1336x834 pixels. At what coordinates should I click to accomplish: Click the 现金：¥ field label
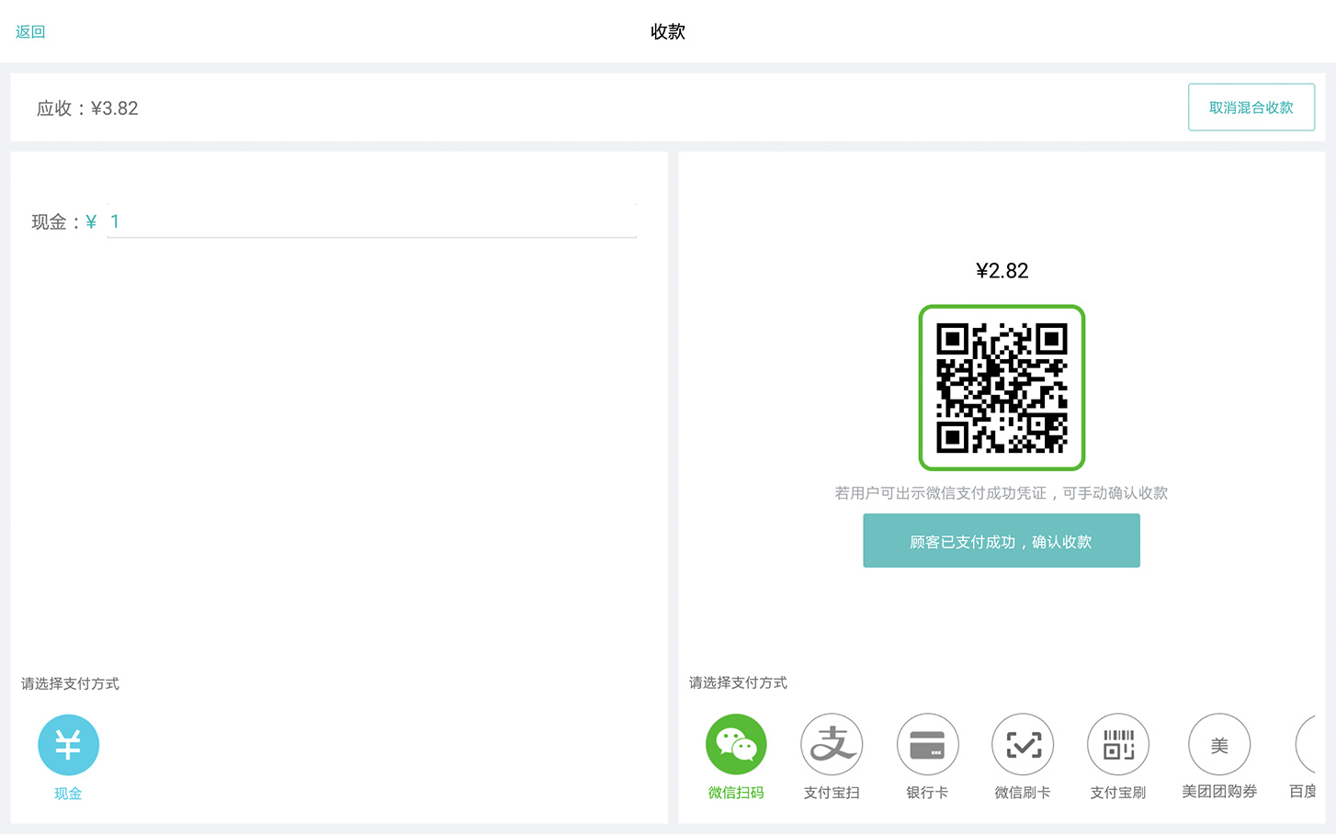pos(64,222)
